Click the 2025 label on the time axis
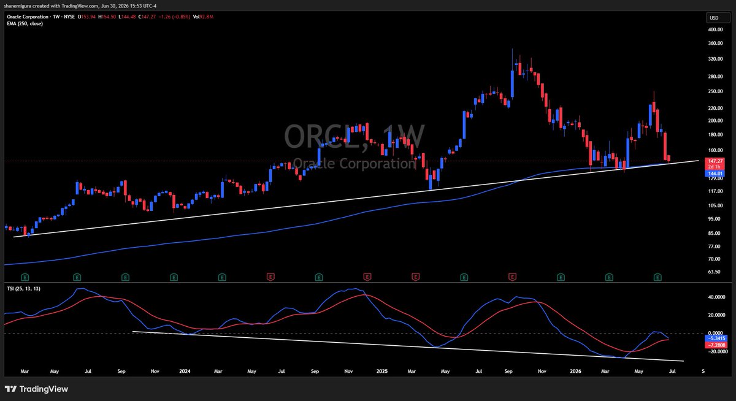The width and height of the screenshot is (736, 401). tap(382, 372)
